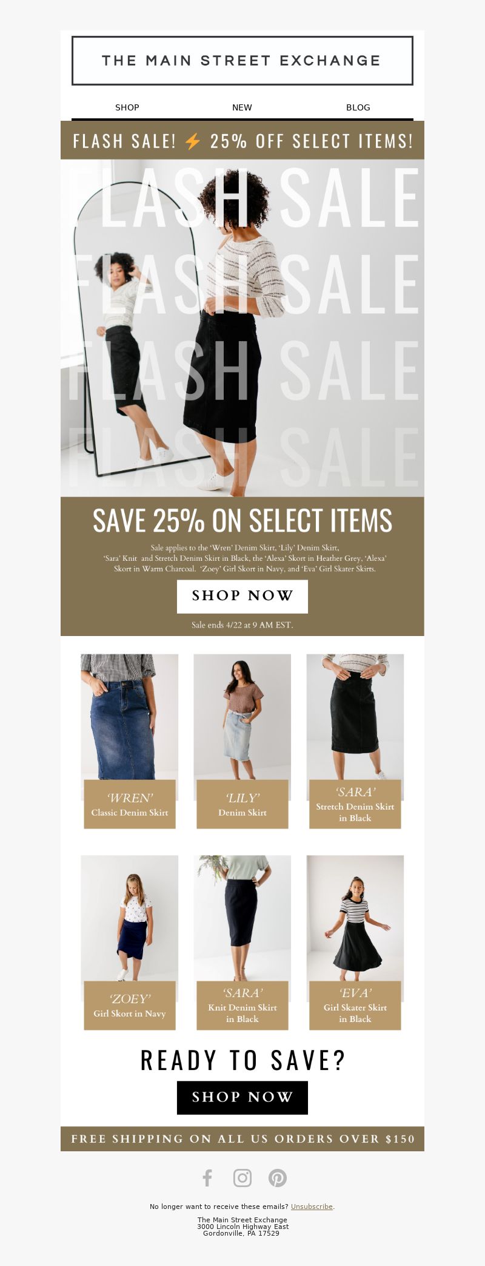Click the black SHOP NOW button
485x1266 pixels.
pos(242,1097)
